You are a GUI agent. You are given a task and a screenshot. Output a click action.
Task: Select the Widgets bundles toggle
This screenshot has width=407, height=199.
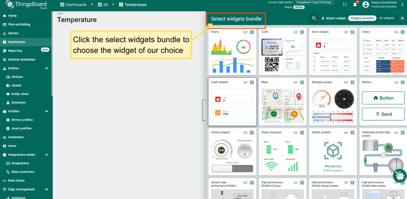pyautogui.click(x=362, y=18)
